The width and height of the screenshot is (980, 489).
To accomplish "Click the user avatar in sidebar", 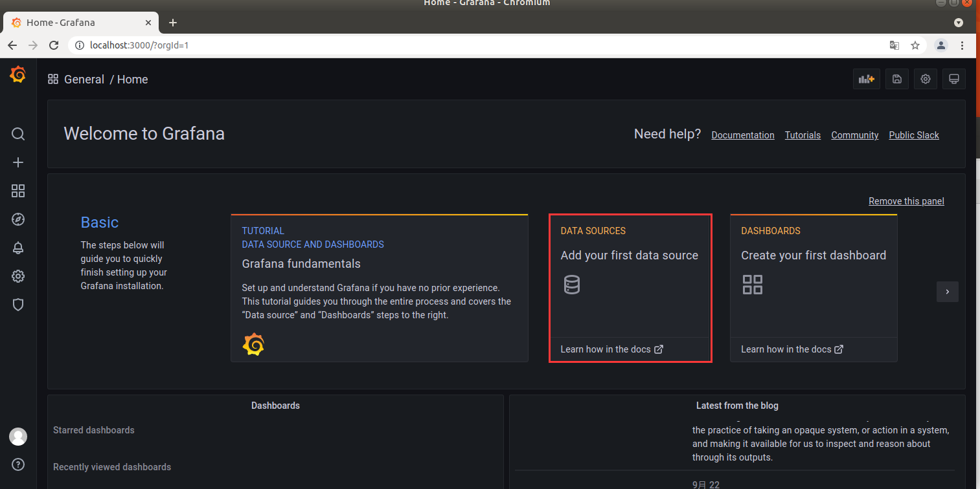I will pyautogui.click(x=18, y=437).
